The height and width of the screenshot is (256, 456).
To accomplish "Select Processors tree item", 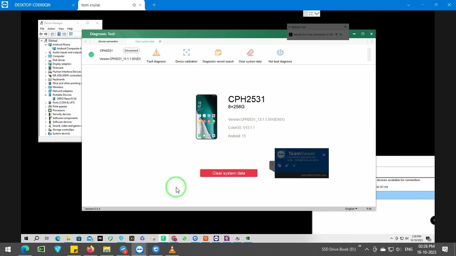I will (59, 110).
